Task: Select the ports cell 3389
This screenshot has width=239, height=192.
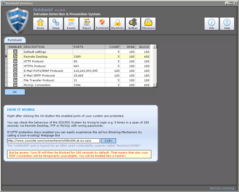Action: (89, 56)
